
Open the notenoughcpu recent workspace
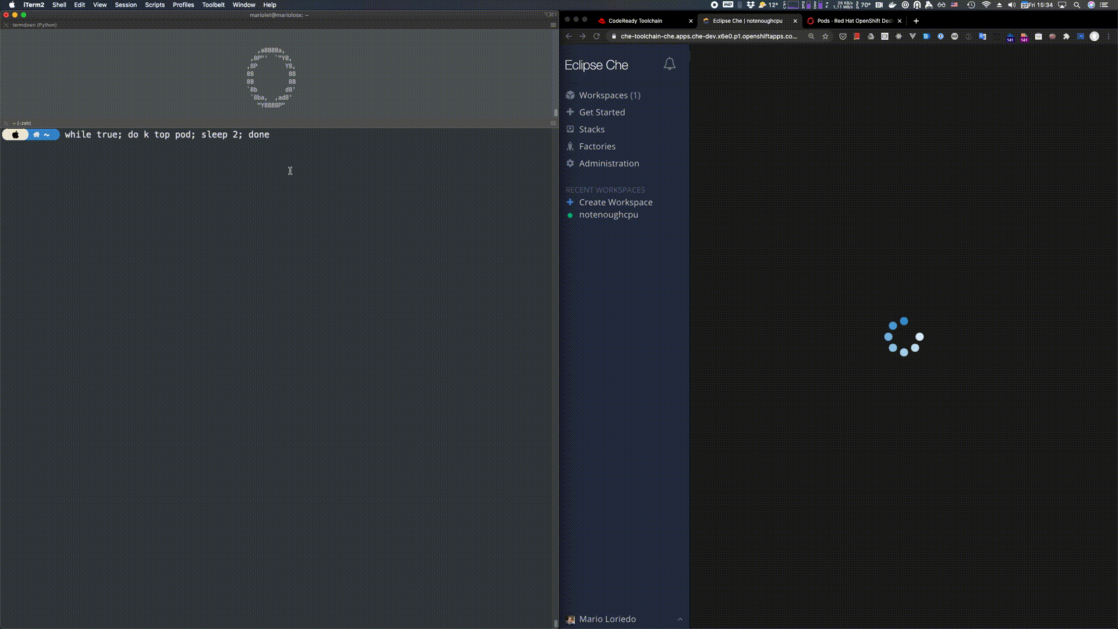coord(608,214)
